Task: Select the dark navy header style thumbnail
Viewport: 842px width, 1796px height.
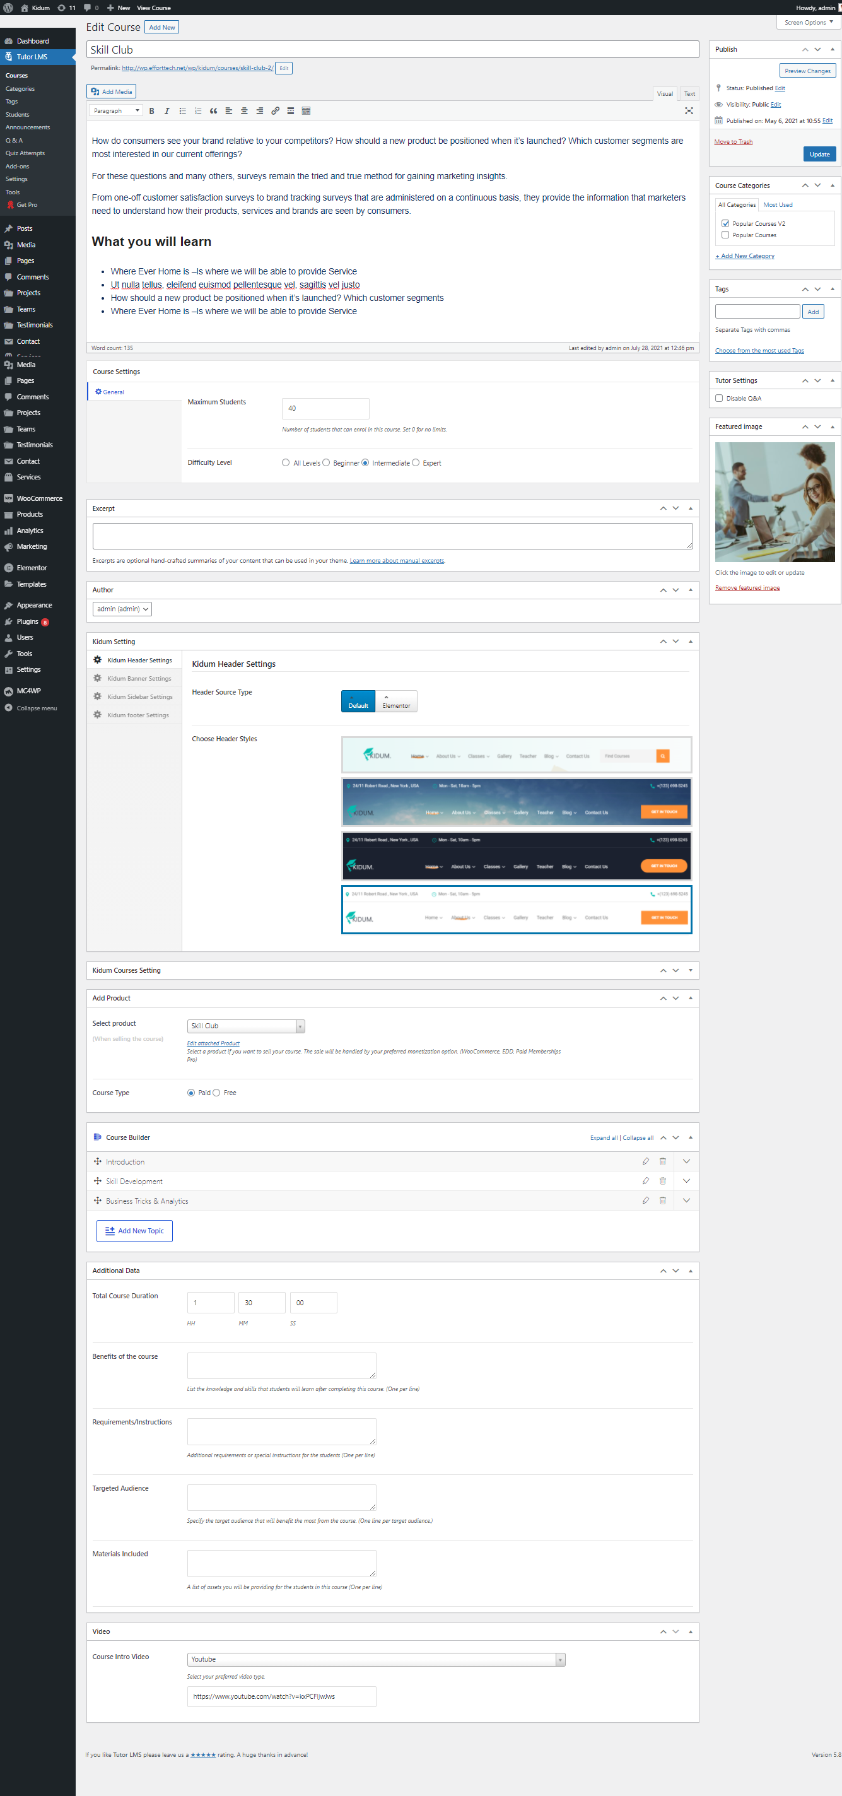Action: 516,856
